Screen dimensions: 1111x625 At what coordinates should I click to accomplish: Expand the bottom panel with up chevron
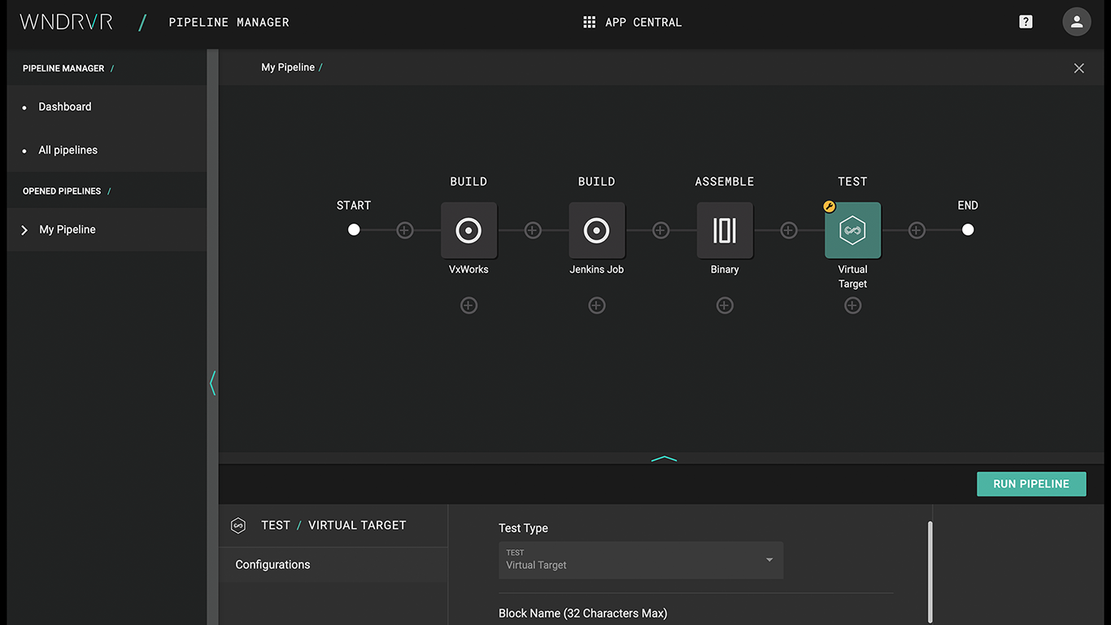[664, 459]
